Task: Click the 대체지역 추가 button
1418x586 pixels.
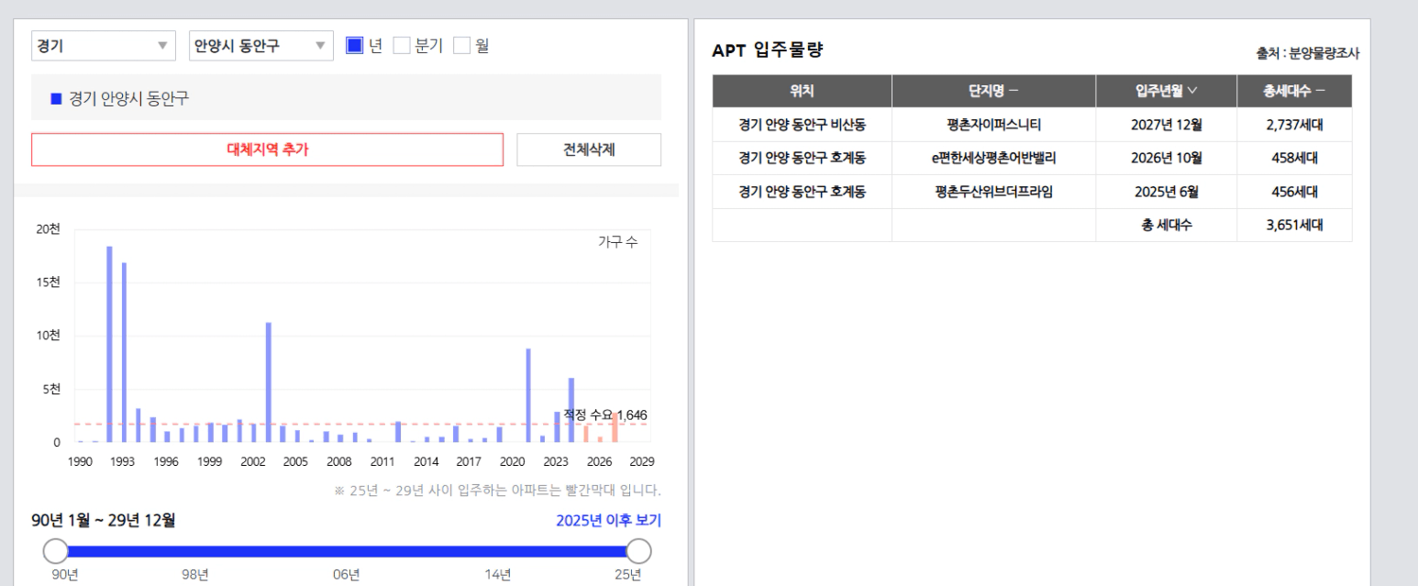Action: point(267,149)
